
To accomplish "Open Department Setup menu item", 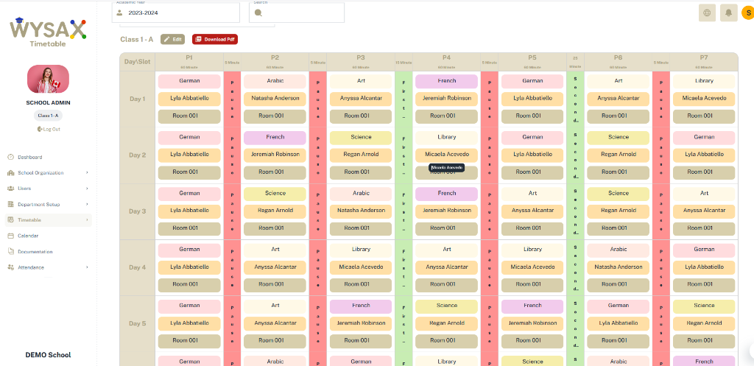I will click(x=39, y=205).
